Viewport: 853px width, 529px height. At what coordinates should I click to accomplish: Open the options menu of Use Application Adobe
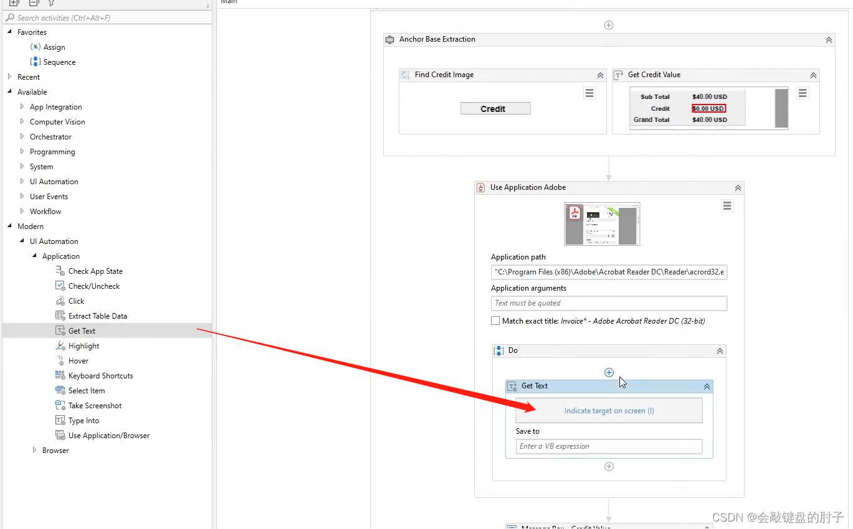(x=727, y=205)
